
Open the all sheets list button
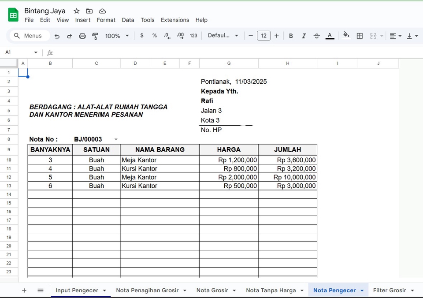pyautogui.click(x=41, y=290)
